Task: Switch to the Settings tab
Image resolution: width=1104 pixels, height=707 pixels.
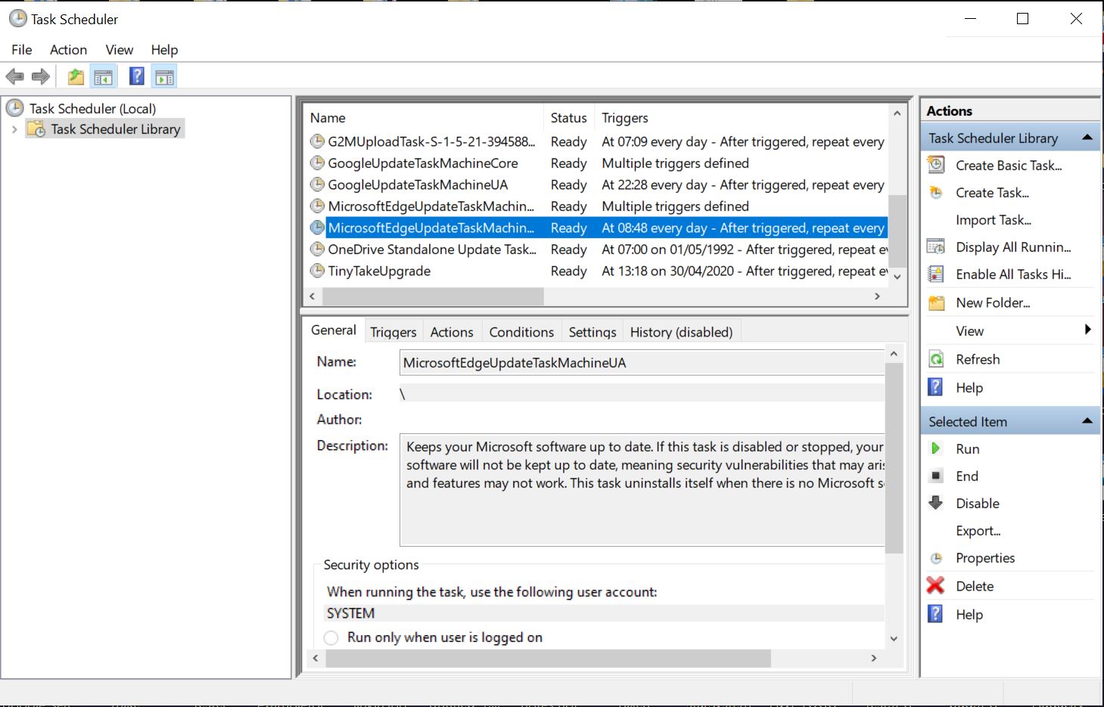Action: 592,332
